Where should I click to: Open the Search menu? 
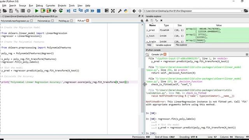tap(12, 5)
